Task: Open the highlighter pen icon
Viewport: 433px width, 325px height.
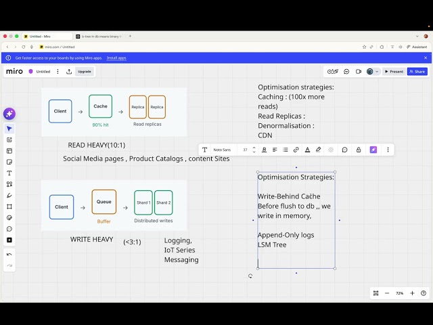Action: [319, 150]
